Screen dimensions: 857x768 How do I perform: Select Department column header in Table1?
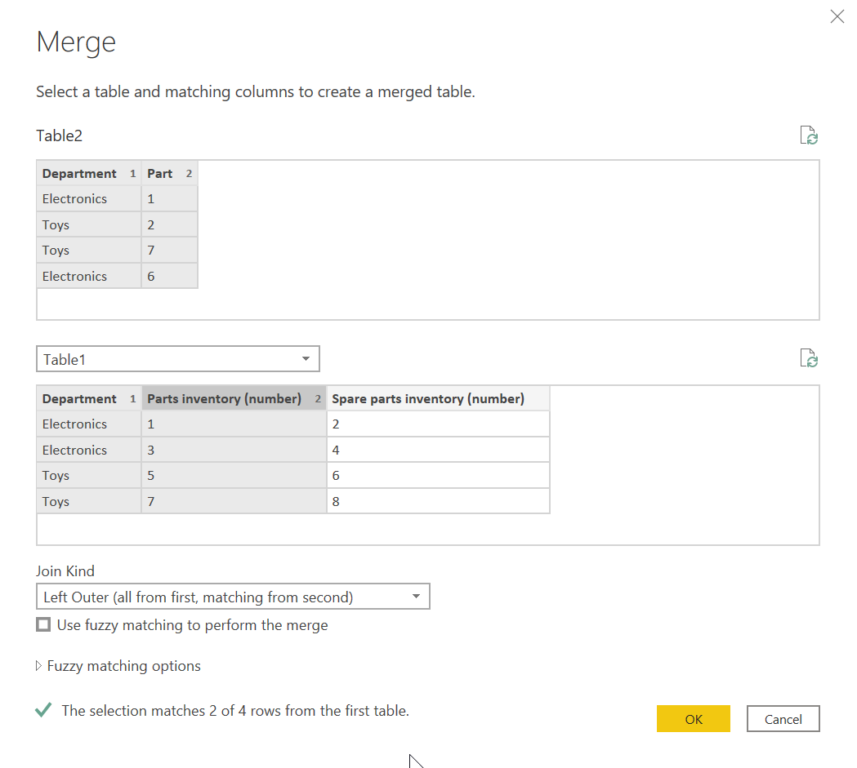pos(88,399)
